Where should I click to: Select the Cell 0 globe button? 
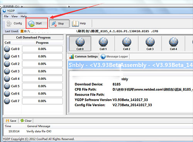[x=80, y=44]
